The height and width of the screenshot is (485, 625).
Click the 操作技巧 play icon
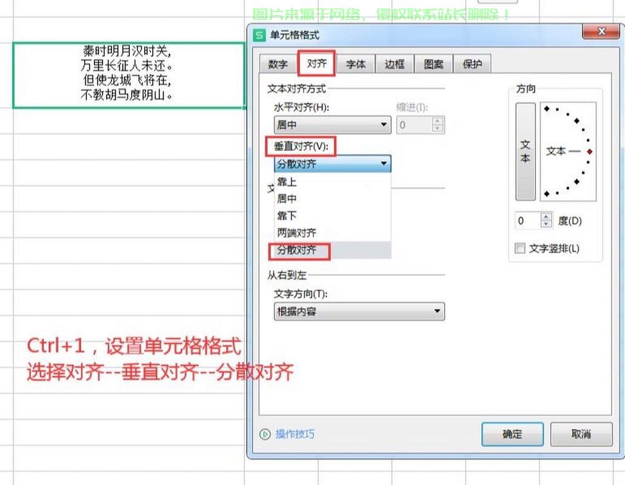tap(265, 434)
